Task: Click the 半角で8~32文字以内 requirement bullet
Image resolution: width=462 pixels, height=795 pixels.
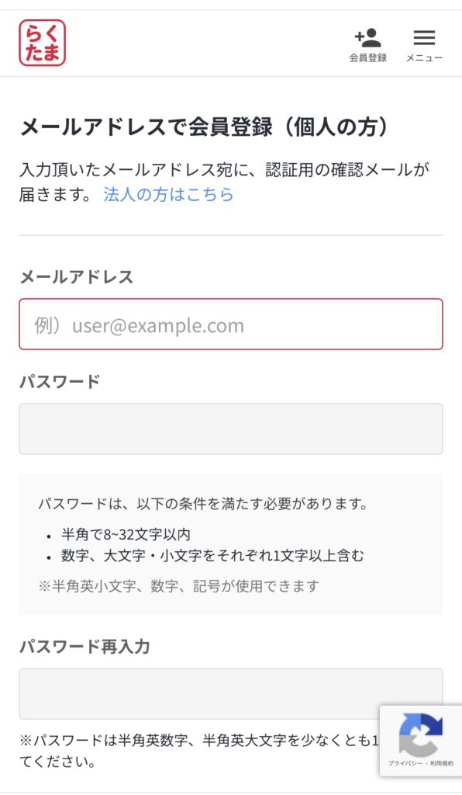Action: pos(126,534)
